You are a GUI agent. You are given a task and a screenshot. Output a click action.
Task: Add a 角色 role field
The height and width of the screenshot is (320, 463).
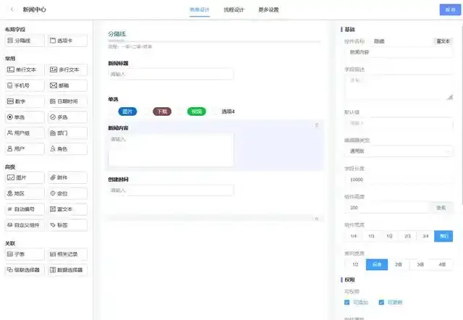pyautogui.click(x=67, y=148)
